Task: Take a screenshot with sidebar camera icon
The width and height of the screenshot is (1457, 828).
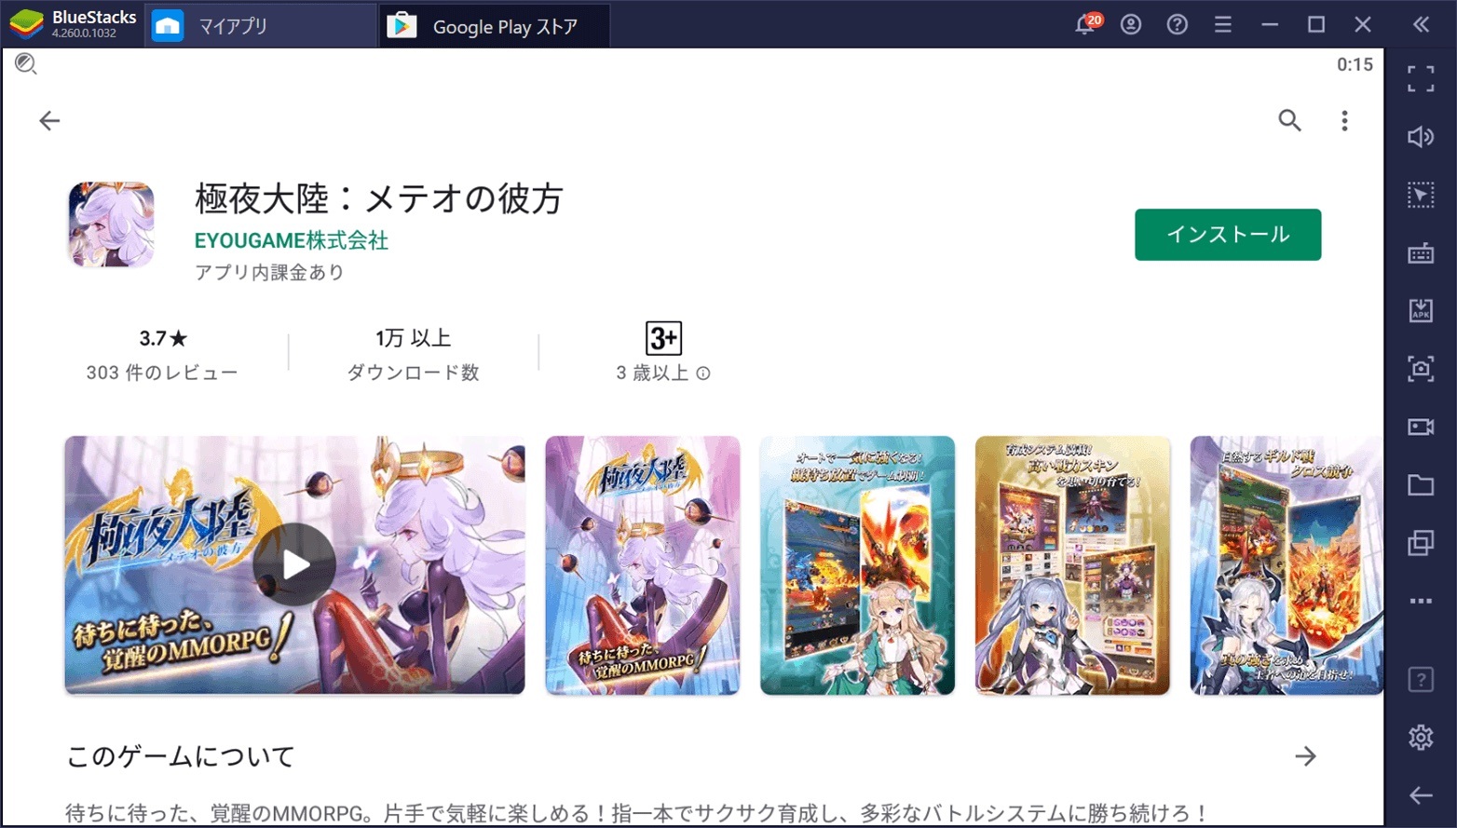Action: pos(1421,369)
